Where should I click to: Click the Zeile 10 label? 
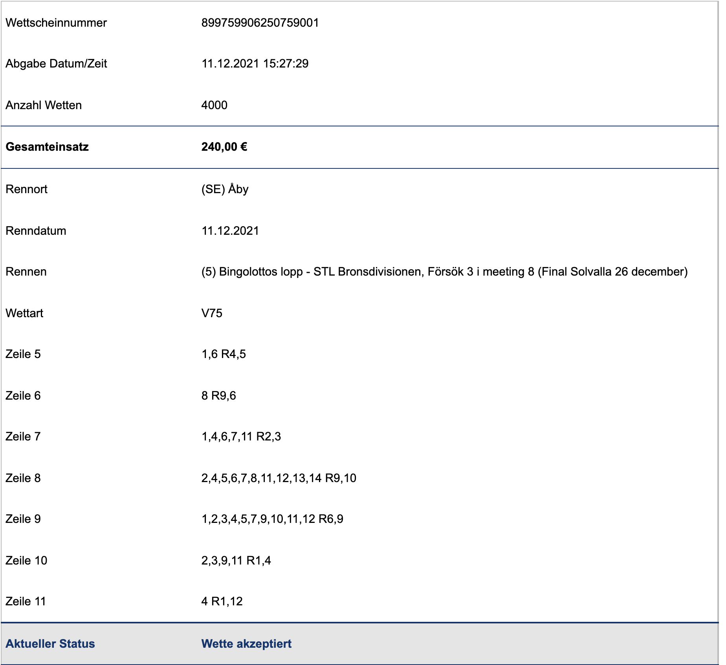26,561
